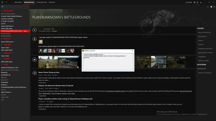Go forward with the right arrow button
The image size is (216, 121).
[11, 2]
